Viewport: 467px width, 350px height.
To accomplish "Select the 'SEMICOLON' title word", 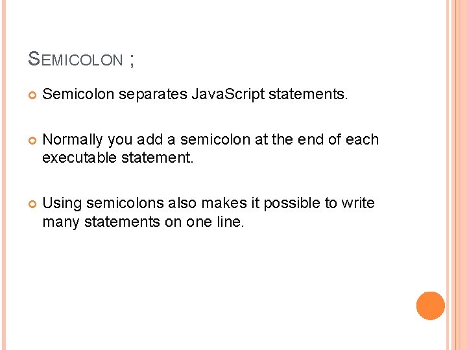I will click(x=75, y=60).
